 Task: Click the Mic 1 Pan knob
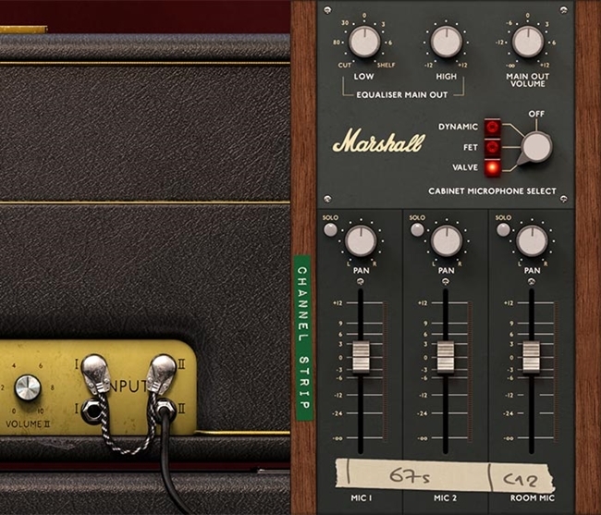[361, 240]
